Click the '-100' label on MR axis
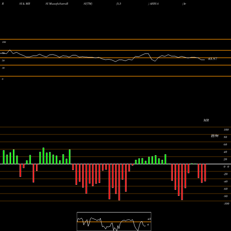The image size is (231, 231). click(226, 204)
